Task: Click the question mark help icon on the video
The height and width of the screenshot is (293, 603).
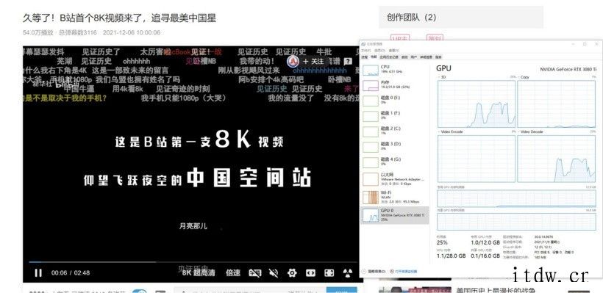Action: [348, 61]
